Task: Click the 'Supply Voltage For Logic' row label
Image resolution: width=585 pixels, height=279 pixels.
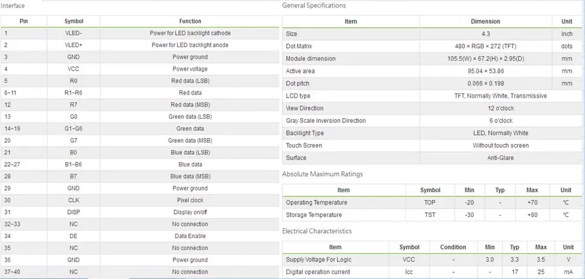Action: [318, 260]
